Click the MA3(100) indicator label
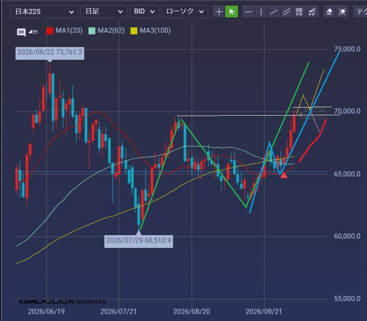The height and width of the screenshot is (321, 367). tap(155, 30)
